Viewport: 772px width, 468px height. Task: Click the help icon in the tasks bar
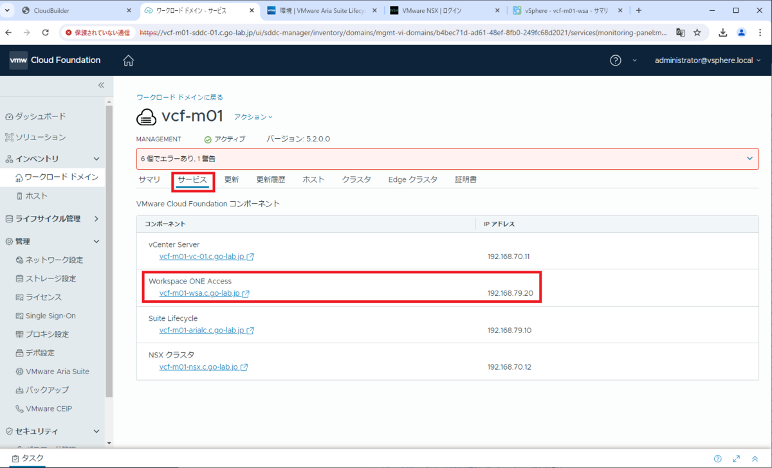(x=718, y=458)
